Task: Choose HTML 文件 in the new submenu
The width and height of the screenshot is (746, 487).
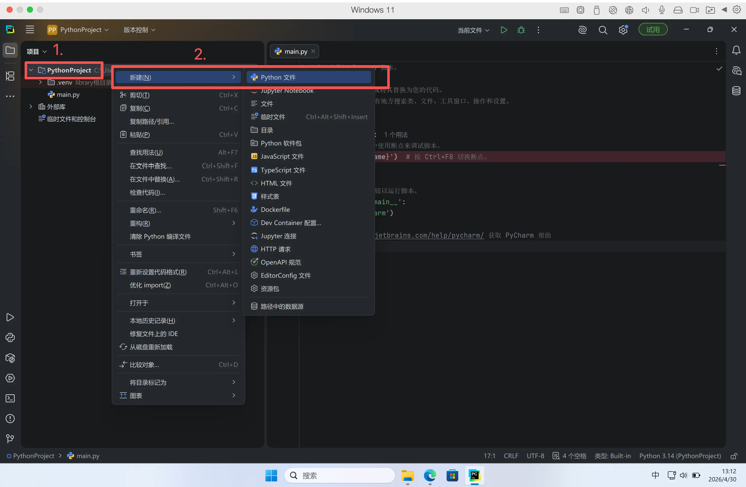Action: click(x=309, y=183)
